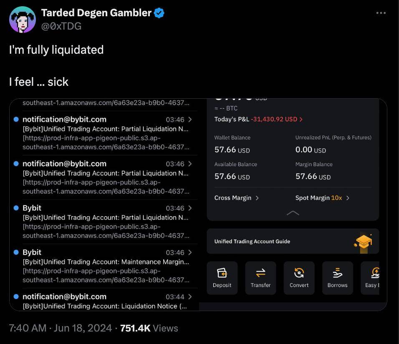Tap the Transfer arrows icon
Screen dimensions: 399x344
click(x=260, y=273)
